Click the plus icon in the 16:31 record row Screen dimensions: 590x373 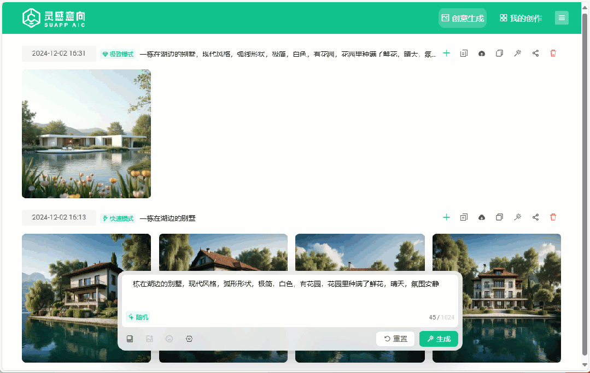[x=446, y=54]
